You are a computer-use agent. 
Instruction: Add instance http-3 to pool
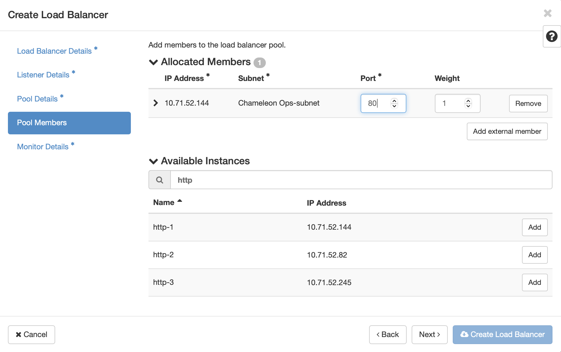535,282
